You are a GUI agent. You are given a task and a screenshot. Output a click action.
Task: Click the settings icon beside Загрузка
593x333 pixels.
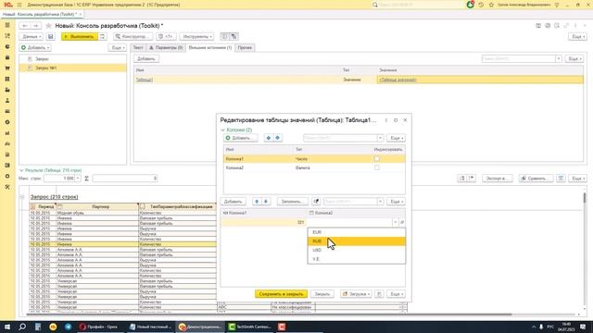click(379, 294)
